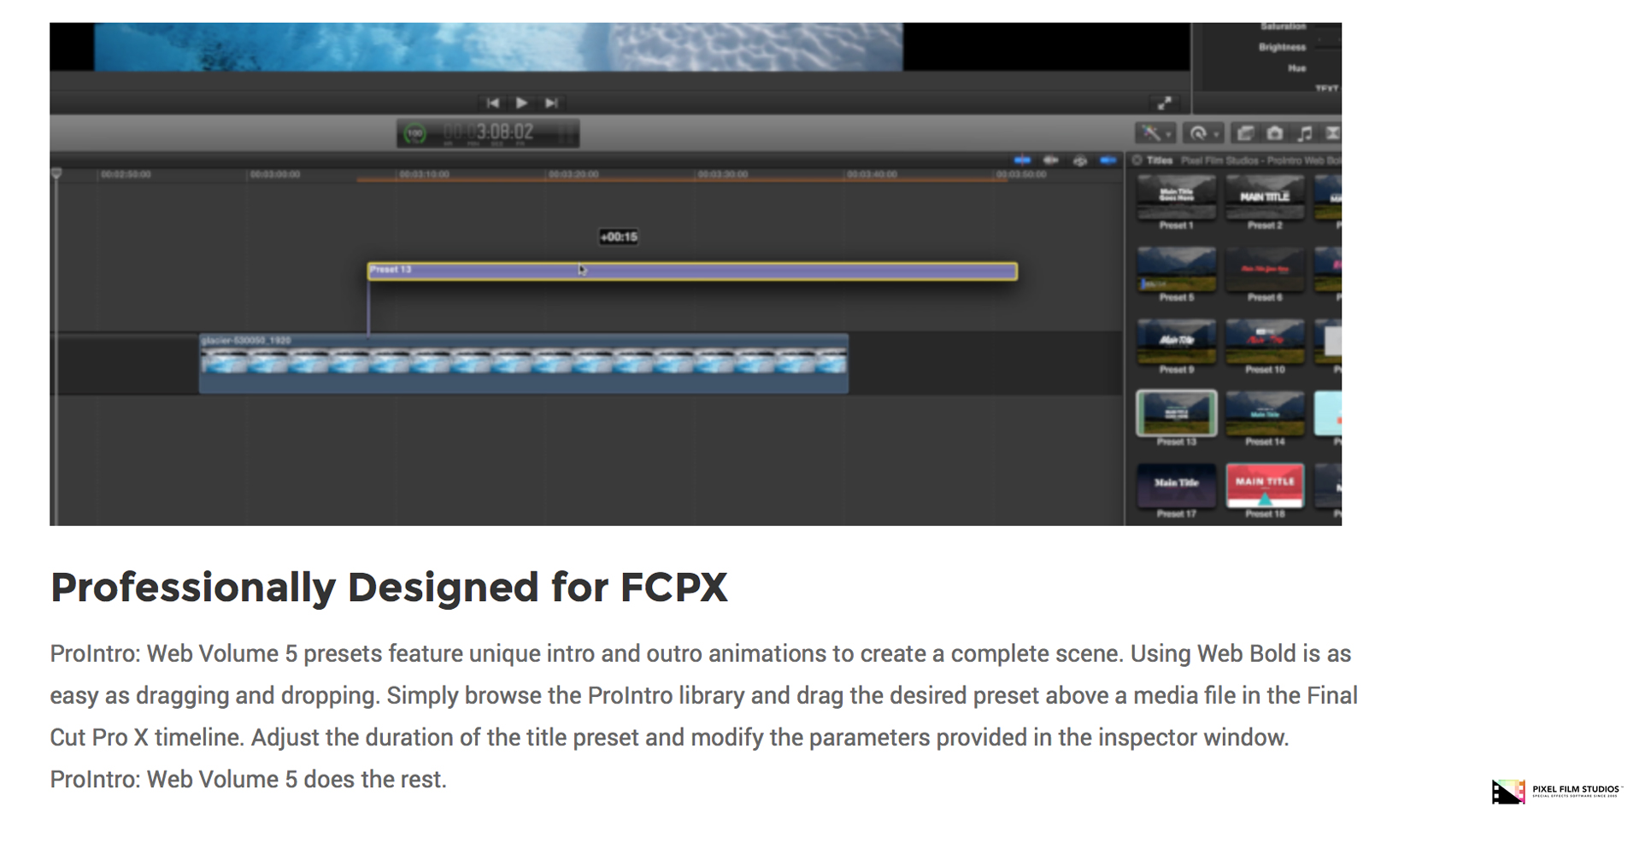Click the 'Professionally Designed for FCPX' heading
The height and width of the screenshot is (842, 1651).
(x=389, y=588)
